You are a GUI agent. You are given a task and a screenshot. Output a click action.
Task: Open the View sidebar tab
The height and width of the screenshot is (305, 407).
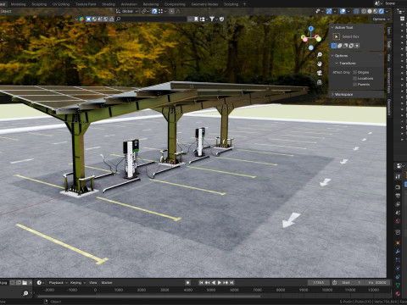click(389, 58)
